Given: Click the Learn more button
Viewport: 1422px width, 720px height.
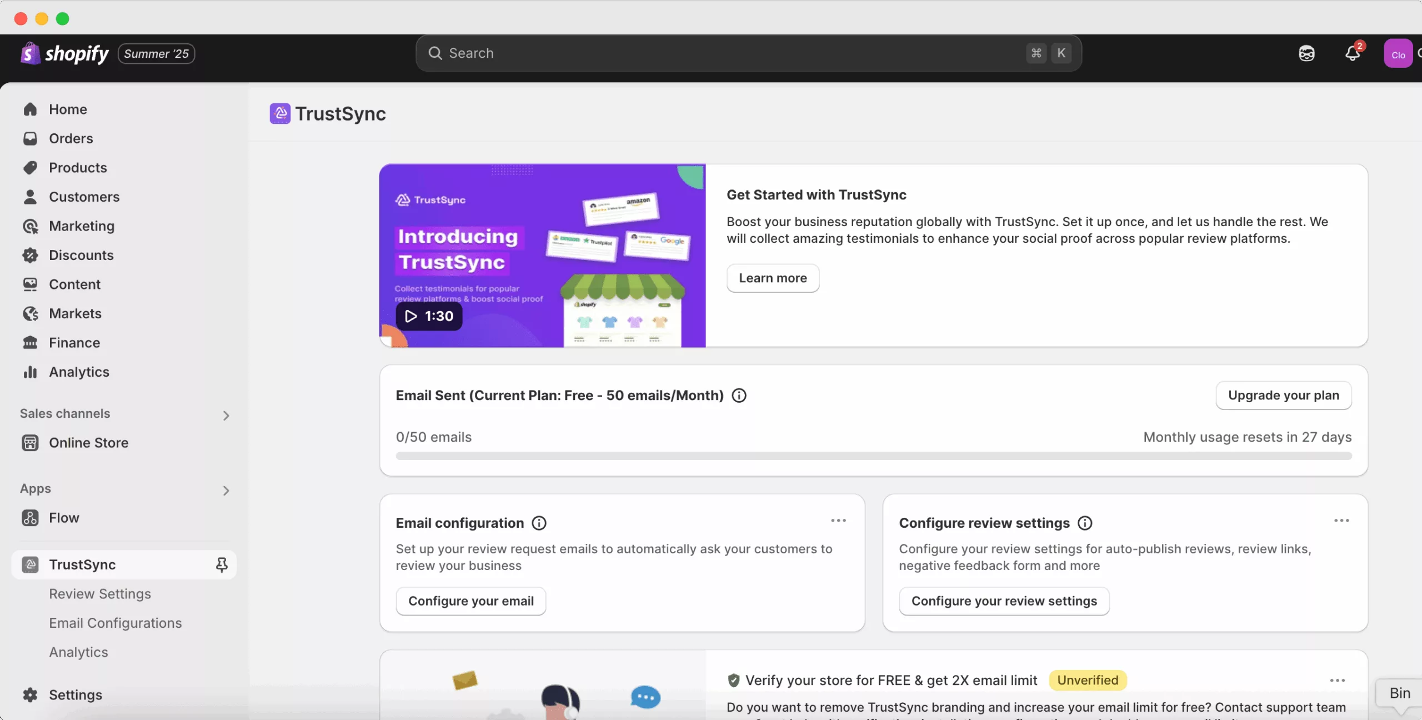Looking at the screenshot, I should click(773, 278).
